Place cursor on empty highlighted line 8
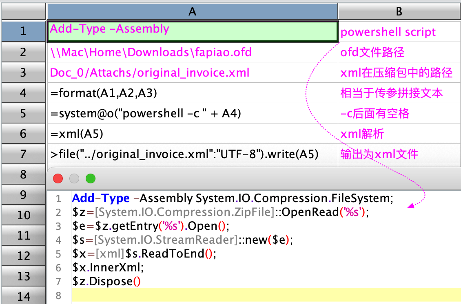Viewport: 461px width, 304px height. pos(266,295)
